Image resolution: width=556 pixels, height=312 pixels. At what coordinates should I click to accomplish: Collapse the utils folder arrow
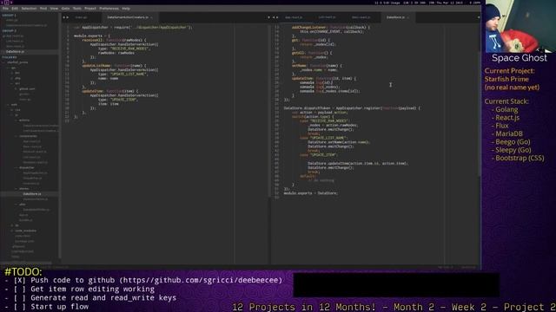[17, 205]
